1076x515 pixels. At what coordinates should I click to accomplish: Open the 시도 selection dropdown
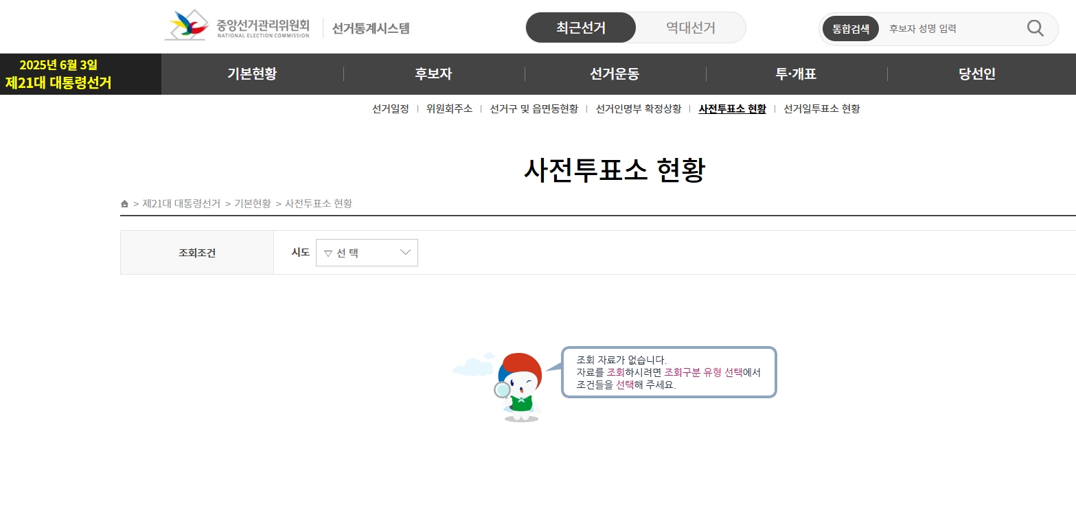tap(366, 253)
